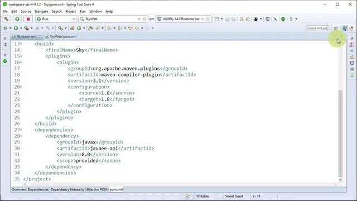Image resolution: width=357 pixels, height=201 pixels.
Task: Open the Project menu
Action: point(71,11)
